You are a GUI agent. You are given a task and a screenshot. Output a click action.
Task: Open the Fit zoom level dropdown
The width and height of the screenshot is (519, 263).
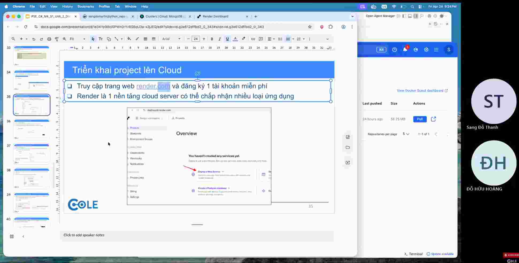tap(78, 39)
